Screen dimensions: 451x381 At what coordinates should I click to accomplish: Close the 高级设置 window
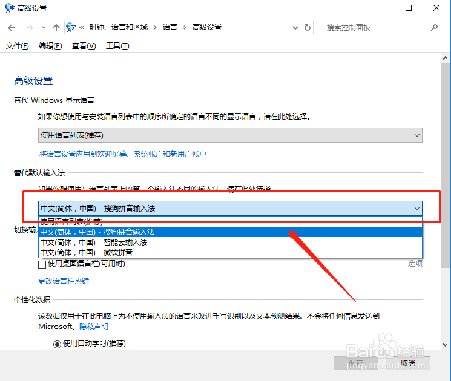coord(436,8)
